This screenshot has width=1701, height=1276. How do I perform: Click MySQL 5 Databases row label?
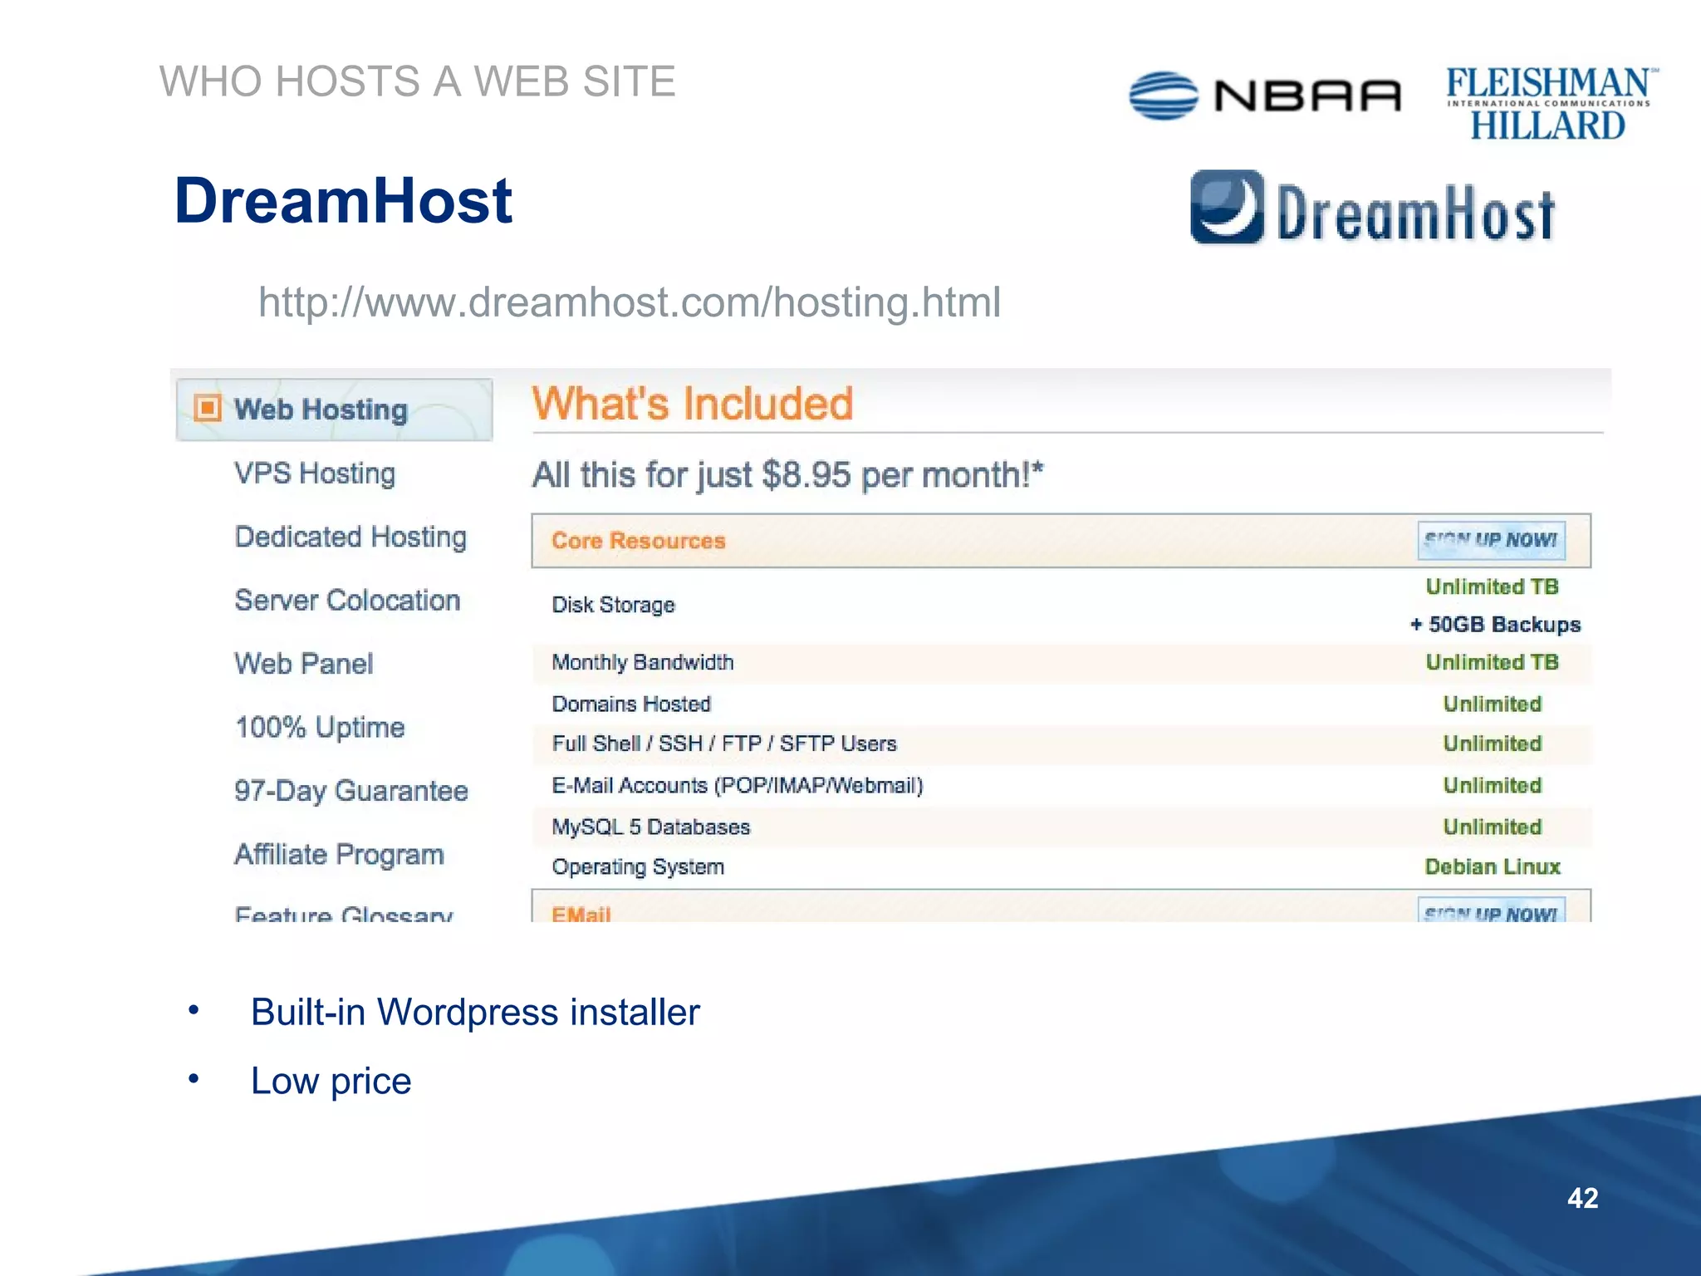(x=651, y=827)
